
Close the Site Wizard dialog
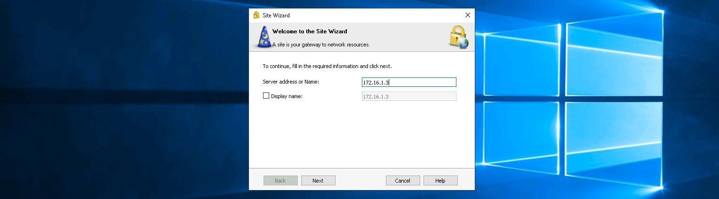click(x=467, y=15)
